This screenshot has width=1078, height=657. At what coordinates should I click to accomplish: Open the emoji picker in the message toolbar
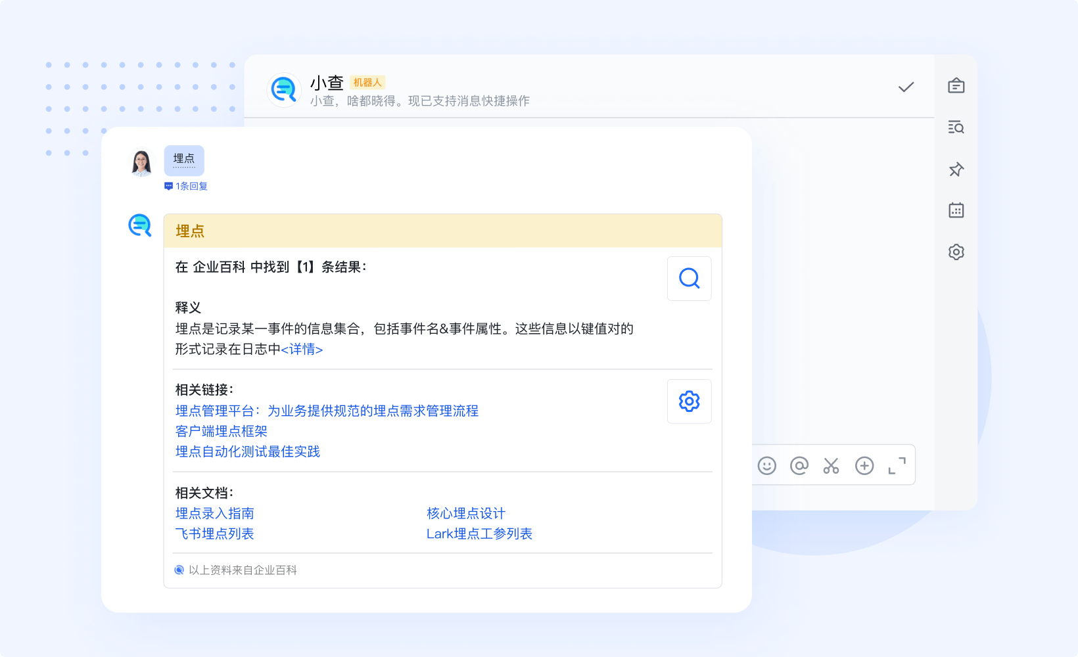pos(766,465)
